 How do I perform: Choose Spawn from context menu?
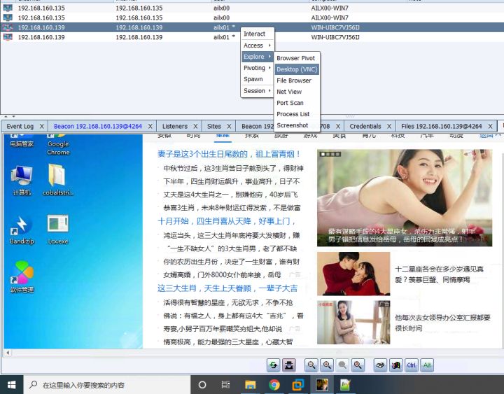coord(257,79)
